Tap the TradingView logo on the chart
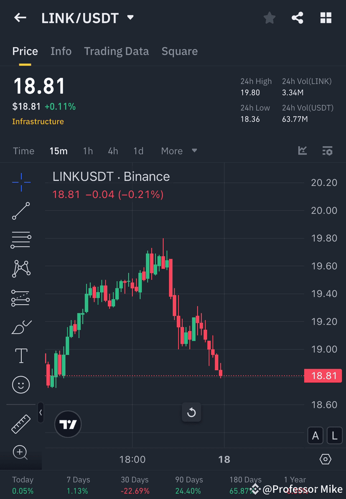The image size is (346, 499). tap(68, 424)
